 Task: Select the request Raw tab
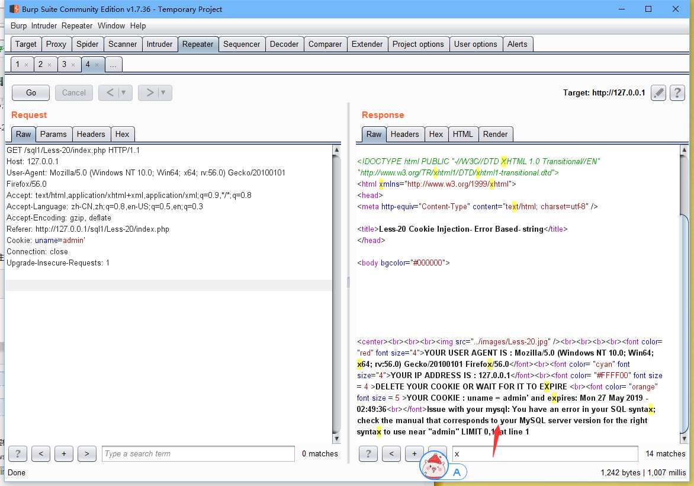(x=24, y=134)
